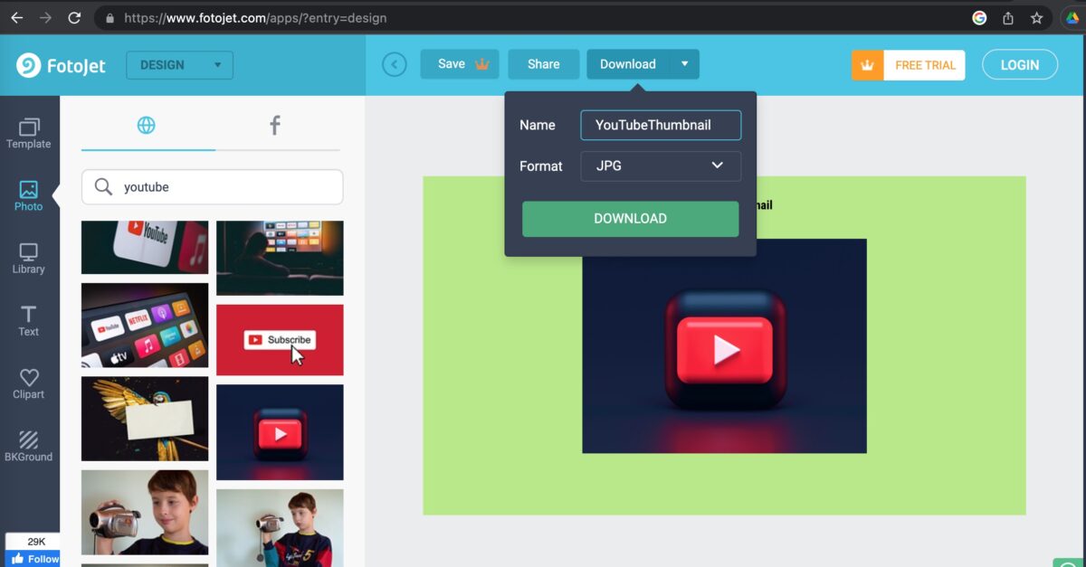Open the Library panel
The image size is (1086, 567).
click(29, 259)
